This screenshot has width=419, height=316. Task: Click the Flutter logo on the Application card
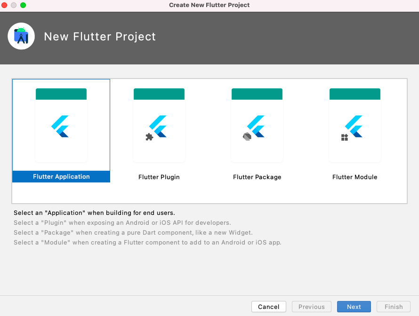[x=61, y=125]
